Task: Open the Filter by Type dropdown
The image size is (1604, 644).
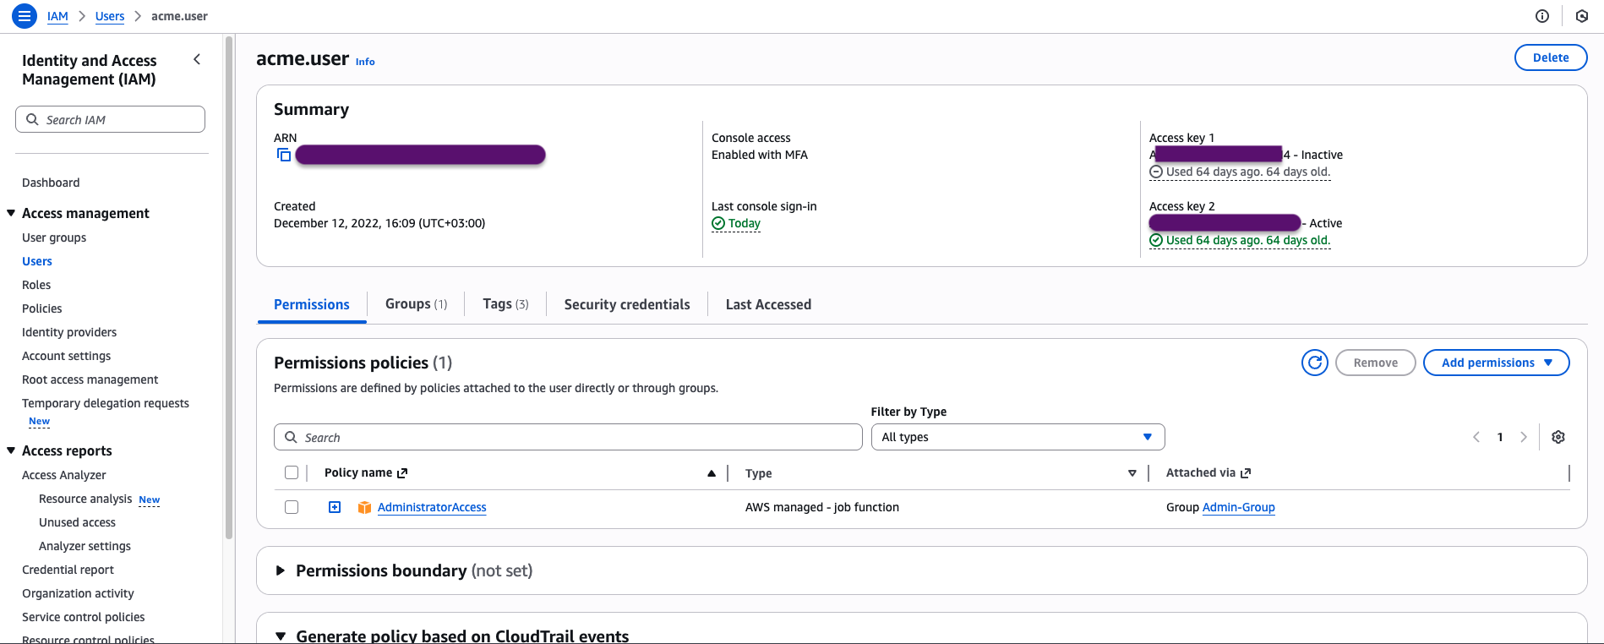Action: [1018, 437]
